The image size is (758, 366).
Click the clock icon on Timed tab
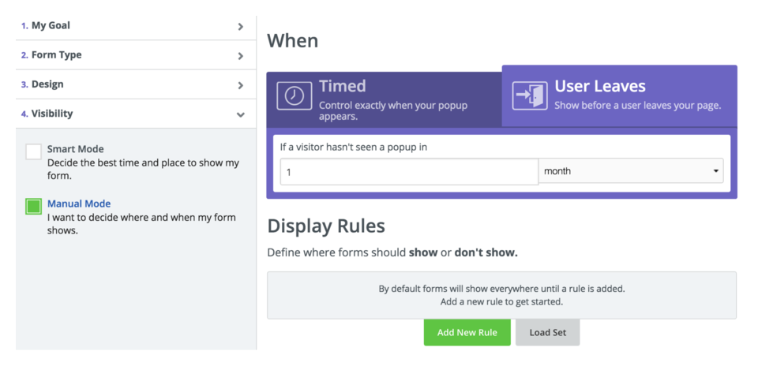294,95
